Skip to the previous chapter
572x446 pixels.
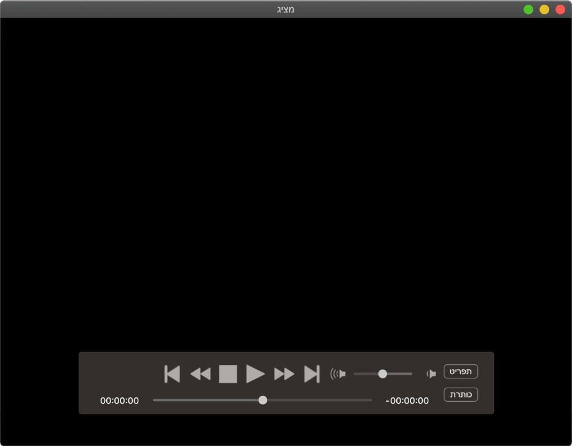pos(172,374)
